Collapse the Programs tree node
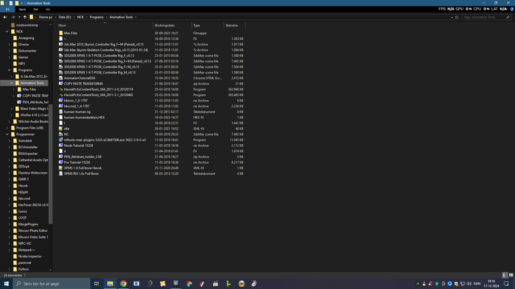 tap(9, 70)
